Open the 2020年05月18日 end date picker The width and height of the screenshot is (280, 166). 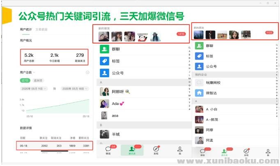point(75,88)
